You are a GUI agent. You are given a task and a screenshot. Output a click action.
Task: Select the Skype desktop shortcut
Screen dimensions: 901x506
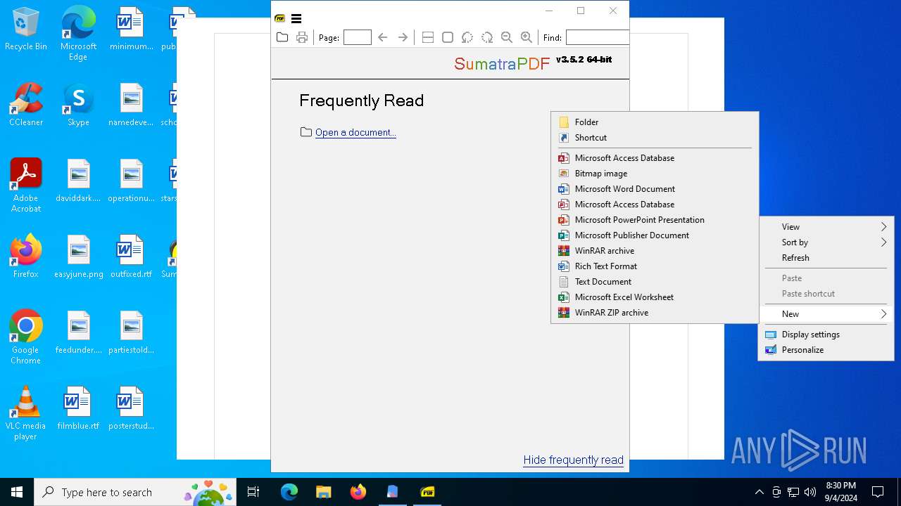click(78, 104)
